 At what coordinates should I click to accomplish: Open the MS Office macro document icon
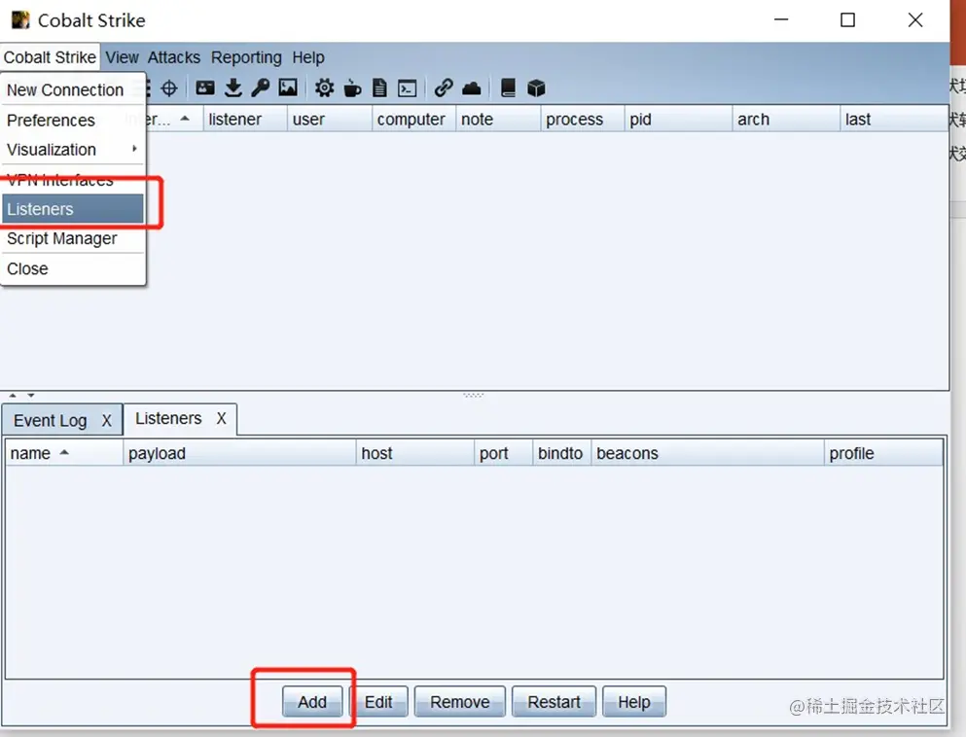pyautogui.click(x=379, y=88)
